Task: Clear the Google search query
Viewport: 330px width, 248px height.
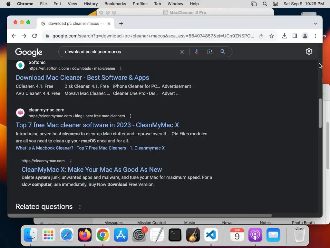Action: click(x=182, y=52)
